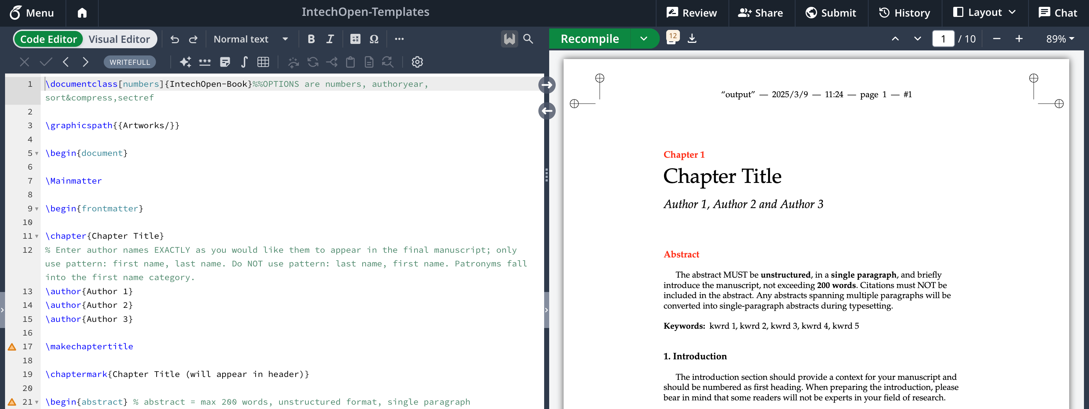The image size is (1089, 409).
Task: Switch to the Visual Editor
Action: coord(119,39)
